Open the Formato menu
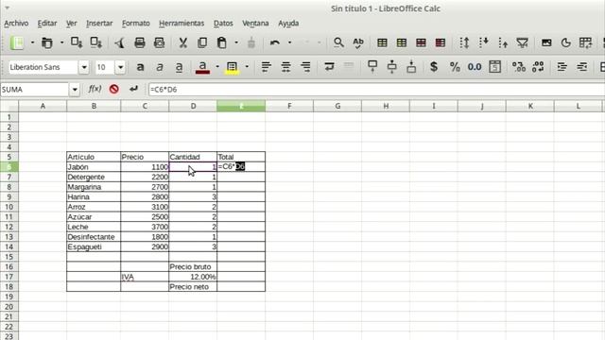Viewport: 605px width, 340px height. [136, 24]
